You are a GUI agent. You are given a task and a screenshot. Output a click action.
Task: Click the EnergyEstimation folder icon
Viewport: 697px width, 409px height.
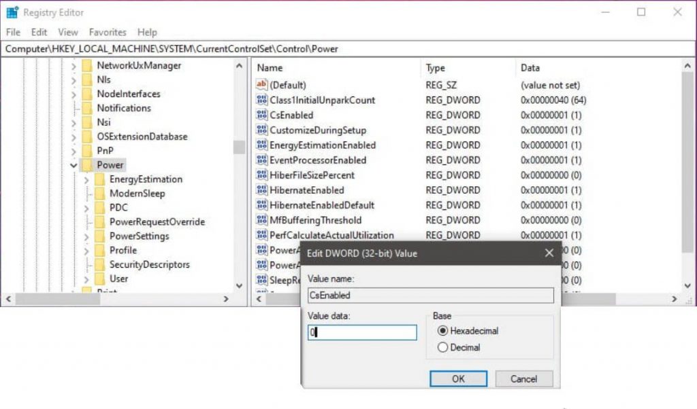100,179
